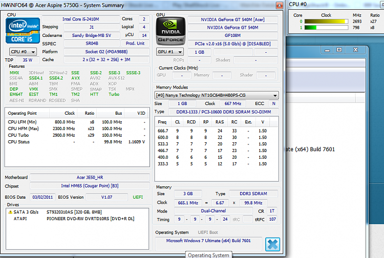Click the green AVX feature label
Image resolution: width=384 pixels, height=258 pixels.
pos(75,78)
